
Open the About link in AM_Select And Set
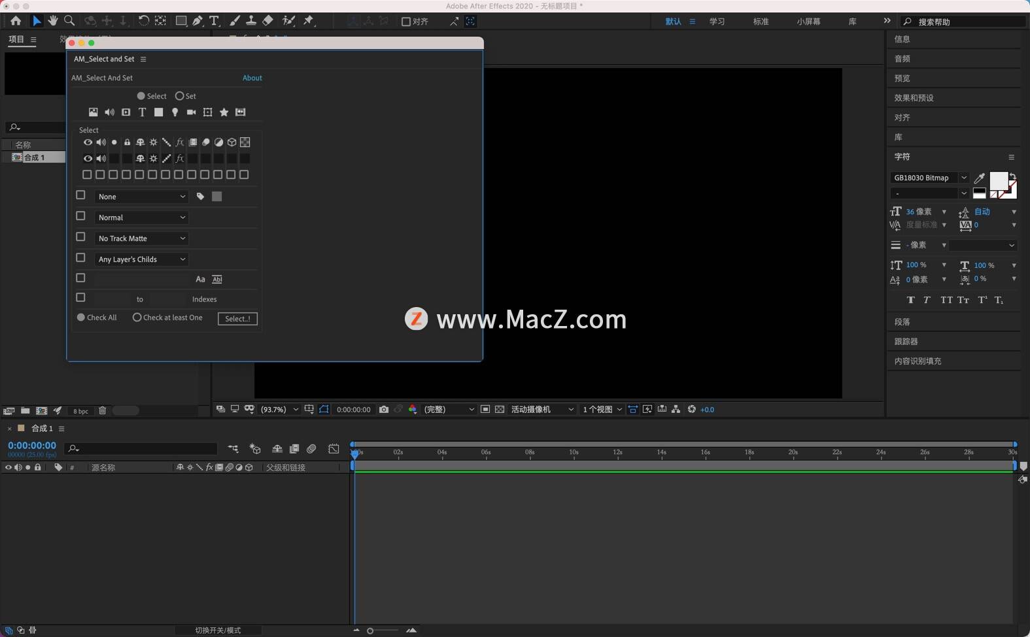click(252, 78)
